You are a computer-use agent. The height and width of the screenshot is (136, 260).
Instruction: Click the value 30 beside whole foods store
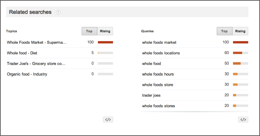pyautogui.click(x=227, y=85)
